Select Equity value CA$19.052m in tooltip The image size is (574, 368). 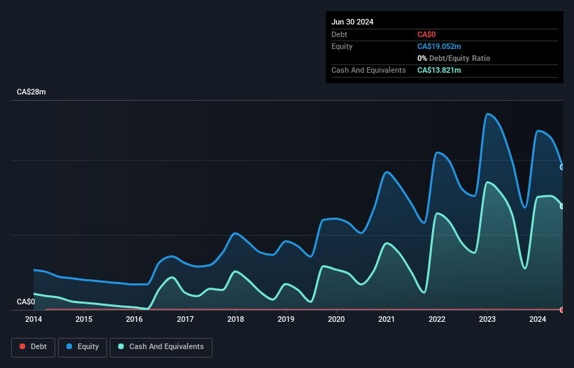coord(439,46)
